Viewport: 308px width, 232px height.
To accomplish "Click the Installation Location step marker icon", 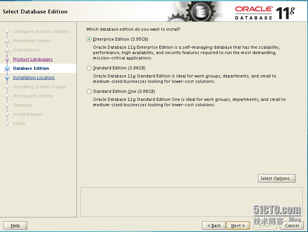I will pos(7,78).
